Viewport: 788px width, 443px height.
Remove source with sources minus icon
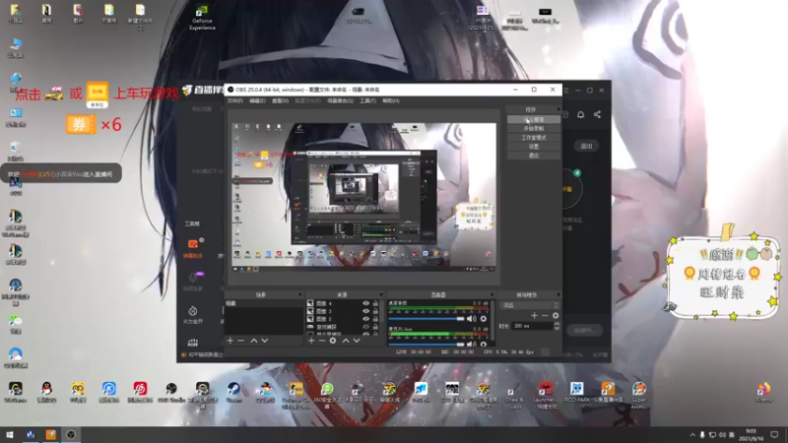pyautogui.click(x=322, y=341)
